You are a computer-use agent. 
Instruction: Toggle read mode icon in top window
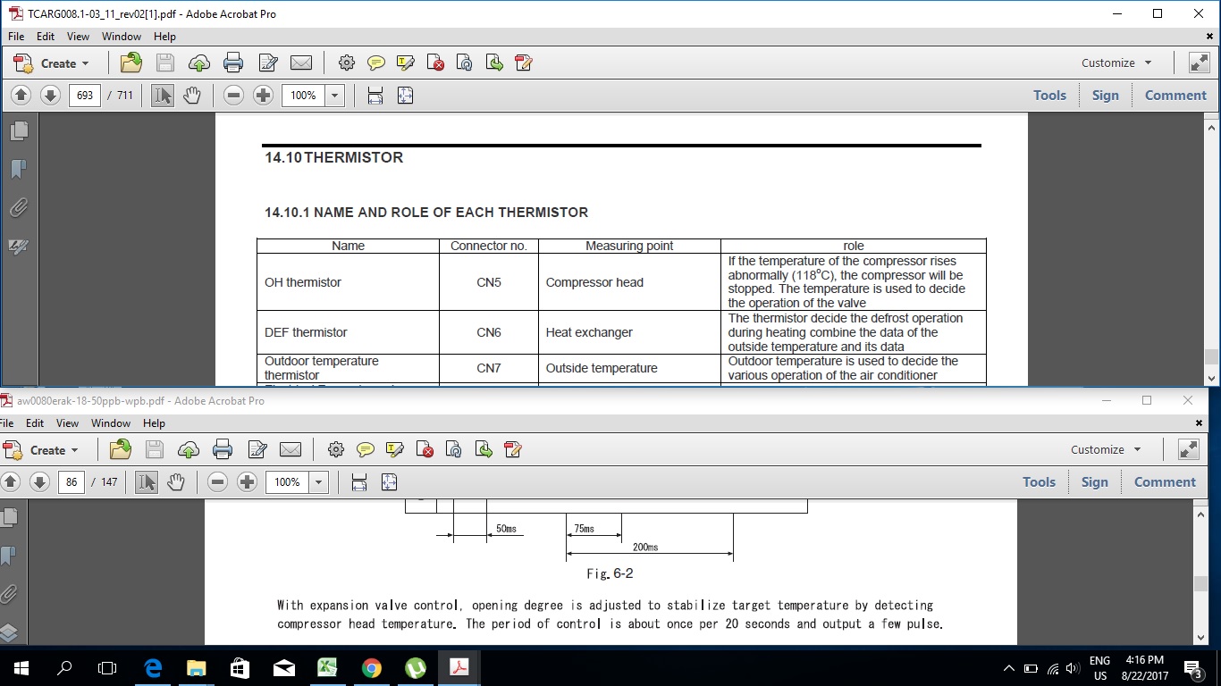(1199, 63)
